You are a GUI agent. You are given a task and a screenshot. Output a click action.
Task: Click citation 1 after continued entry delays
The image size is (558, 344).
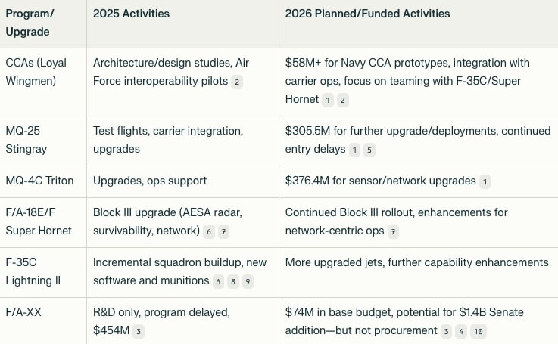point(354,150)
